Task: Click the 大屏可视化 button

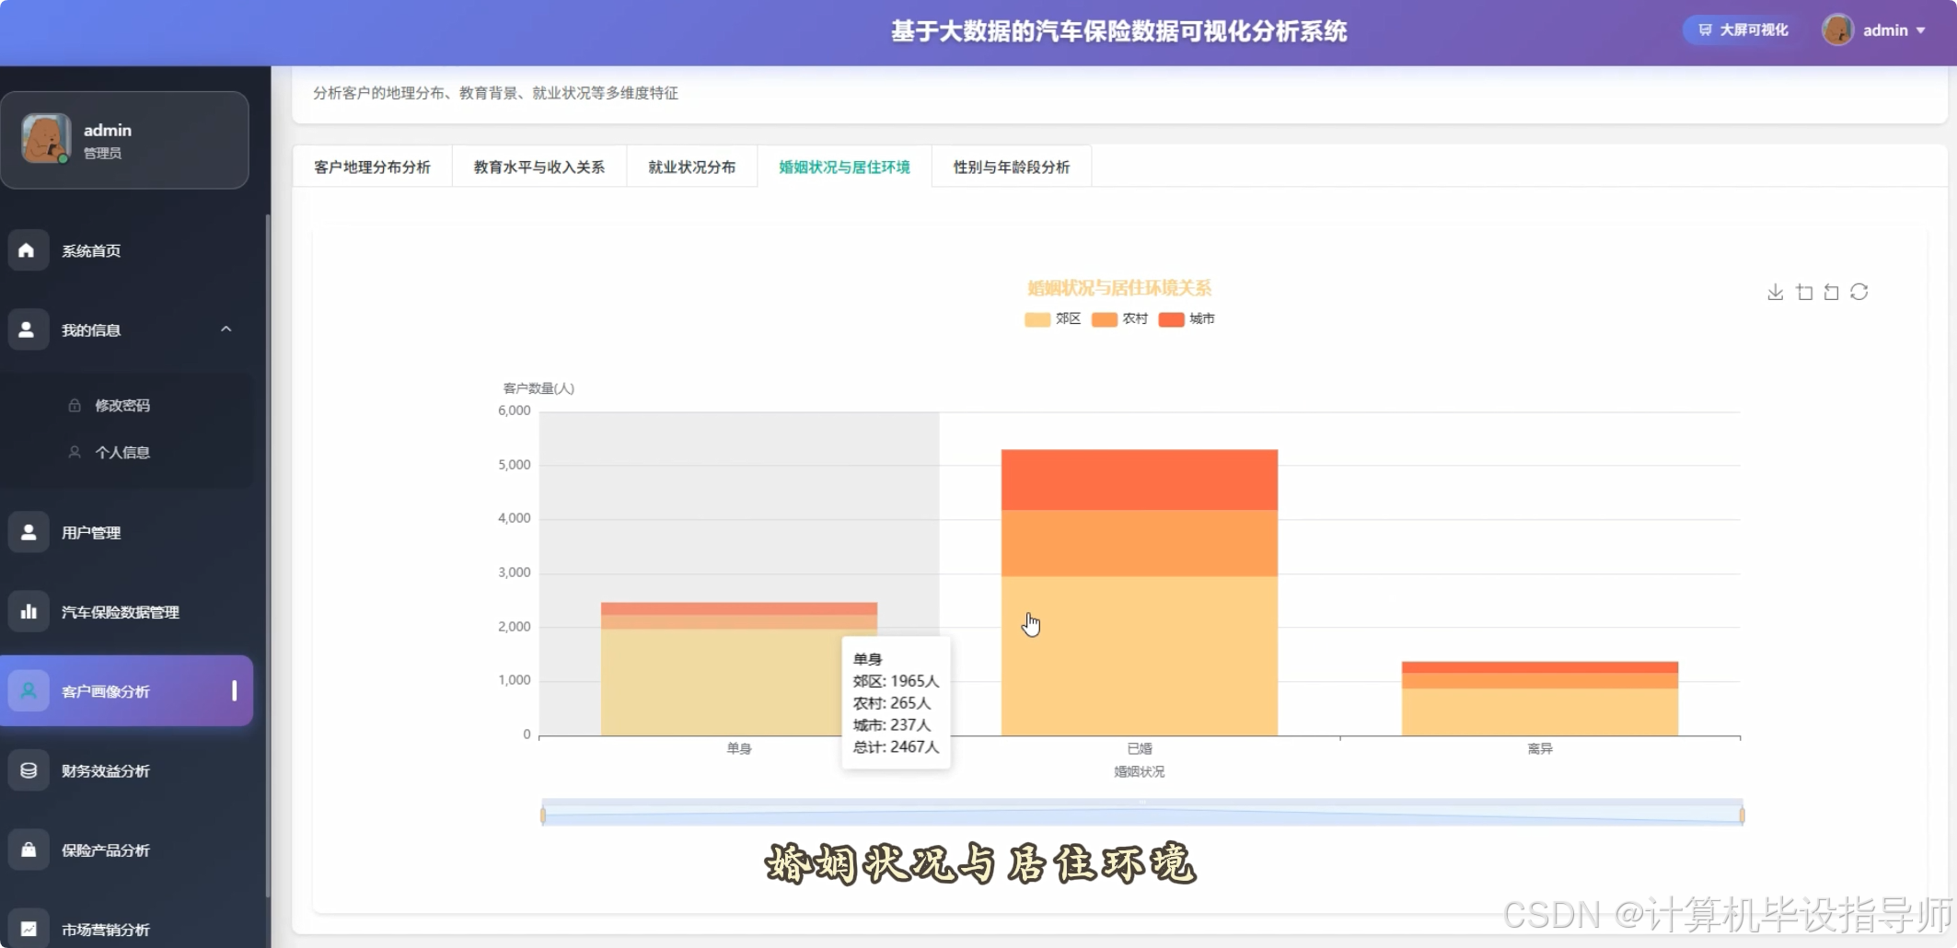Action: pos(1738,29)
